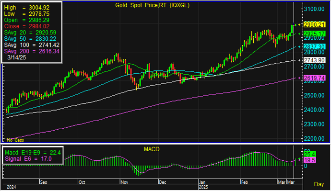Click the No Gaps label on the chart

click(x=15, y=140)
